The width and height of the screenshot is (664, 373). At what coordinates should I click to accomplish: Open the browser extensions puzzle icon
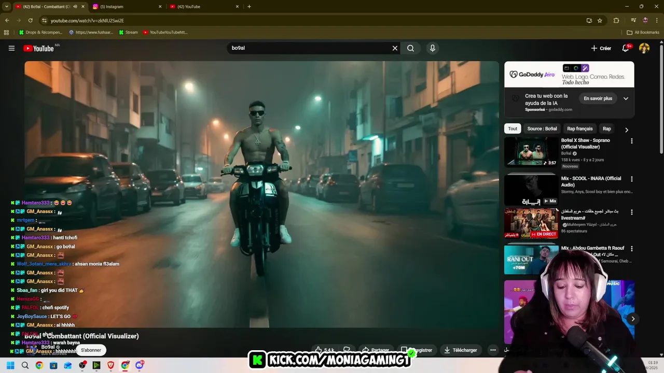616,20
